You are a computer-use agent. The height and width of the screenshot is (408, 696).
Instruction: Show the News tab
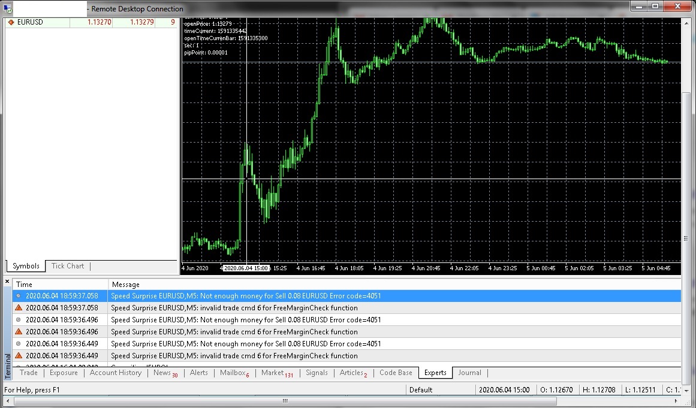coord(162,373)
